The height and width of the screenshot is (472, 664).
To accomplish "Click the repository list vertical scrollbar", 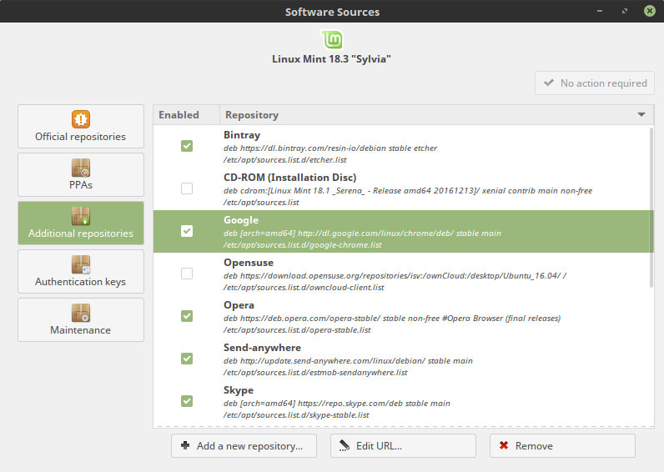I will pos(651,208).
